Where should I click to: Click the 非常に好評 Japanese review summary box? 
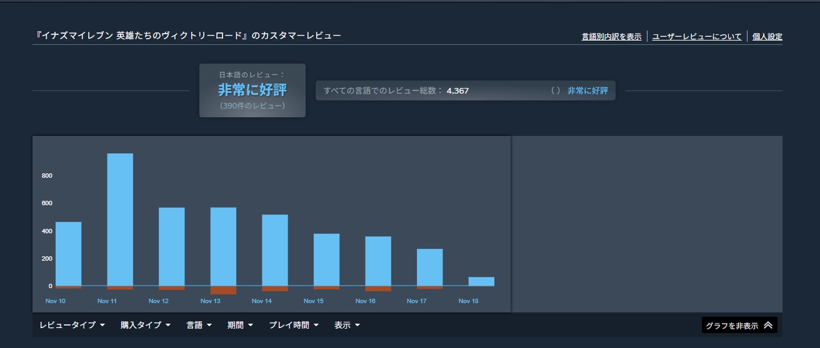point(252,90)
